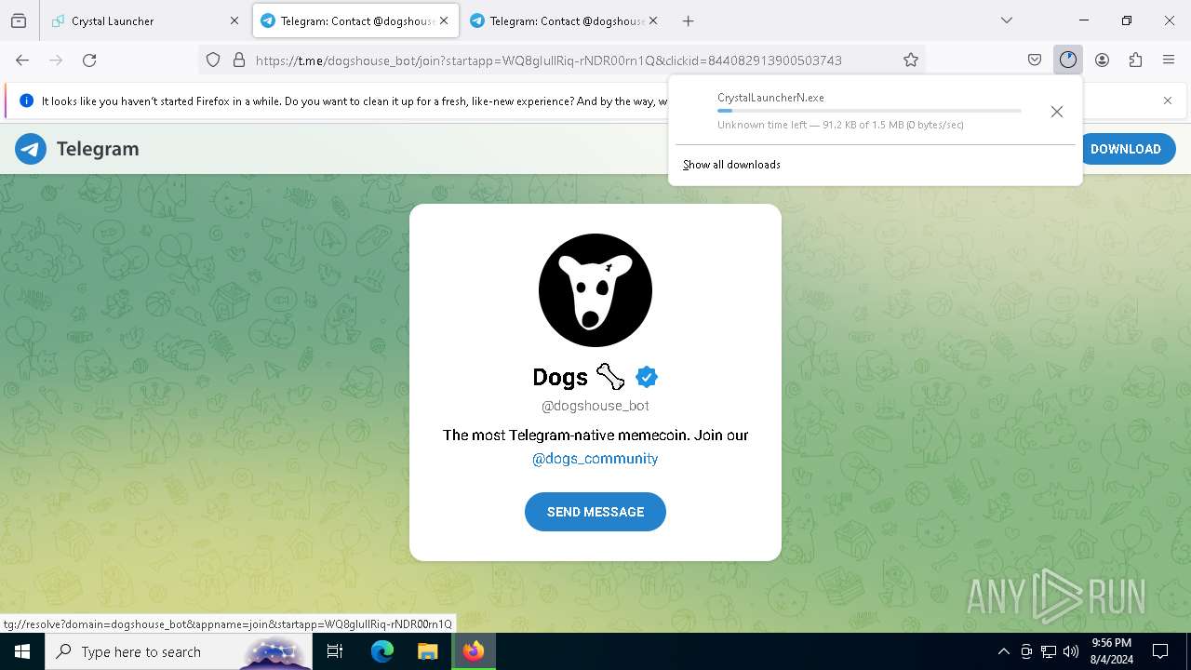Close the last Telegram Contact tab
Screen dimensions: 1191x670
(x=653, y=20)
